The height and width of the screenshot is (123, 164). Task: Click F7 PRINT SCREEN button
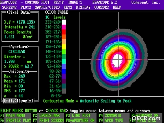click(48, 120)
